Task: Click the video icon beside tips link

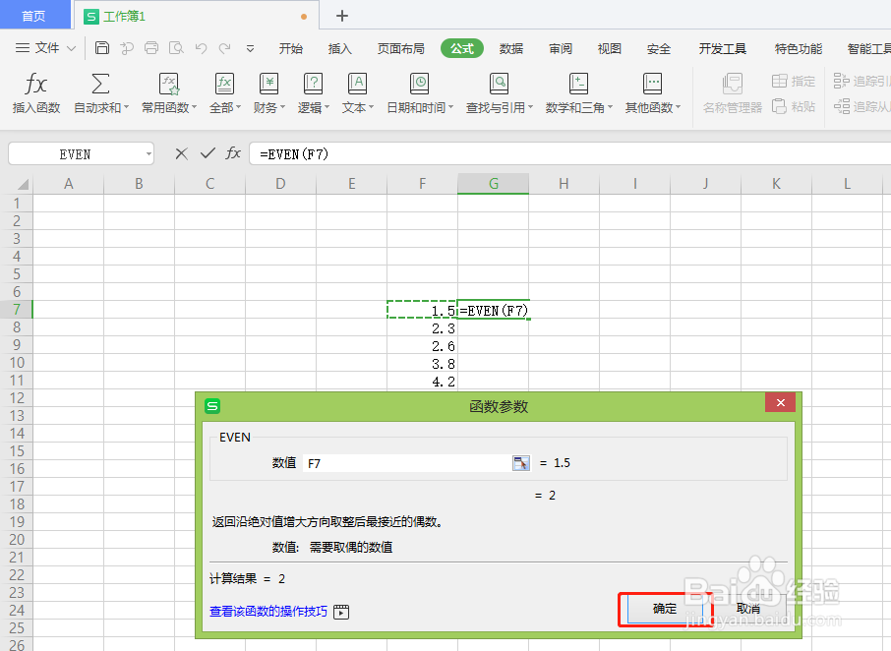Action: pos(341,612)
